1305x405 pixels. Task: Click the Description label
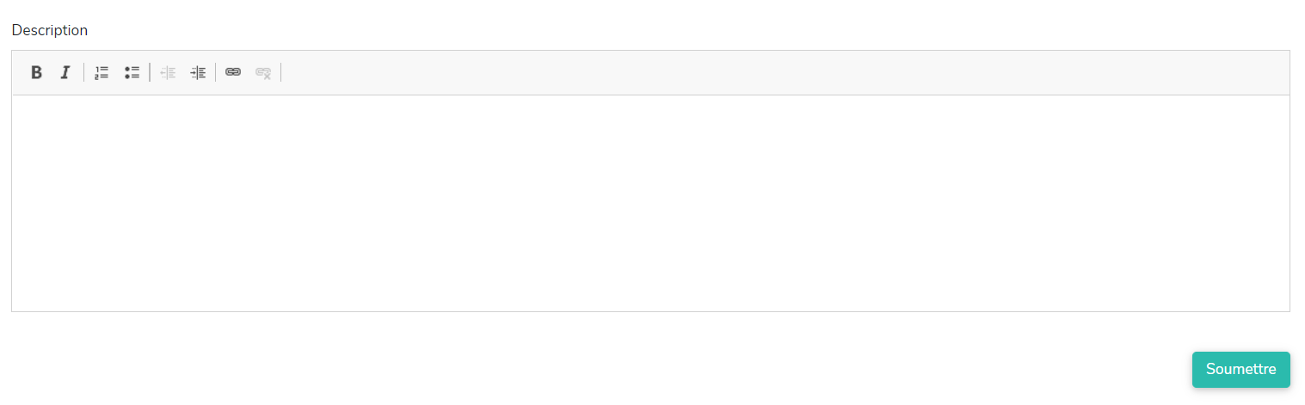click(x=49, y=30)
